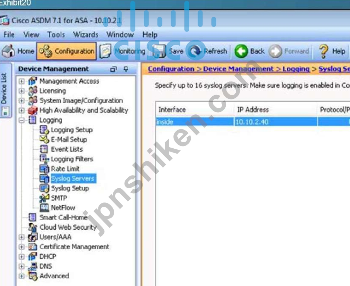
Task: Open the Logging tree item label
Action: tap(51, 120)
